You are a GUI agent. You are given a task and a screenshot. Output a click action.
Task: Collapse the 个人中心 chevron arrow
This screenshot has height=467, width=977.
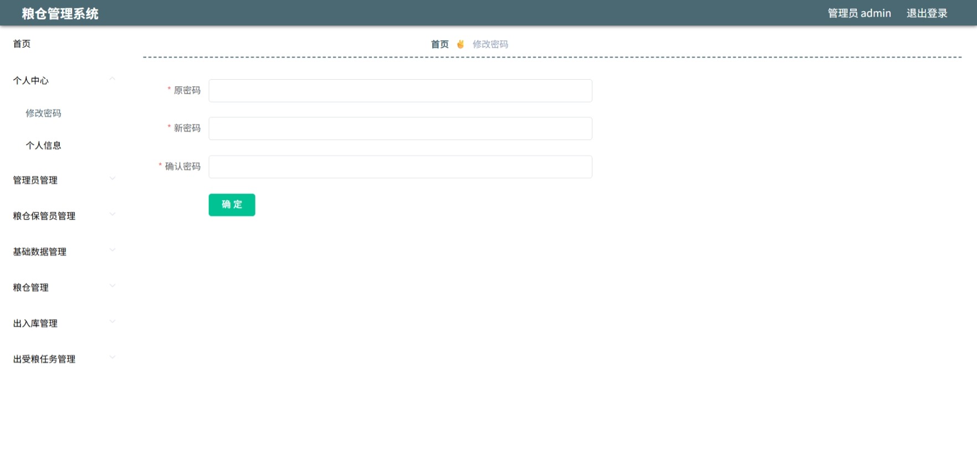(112, 79)
